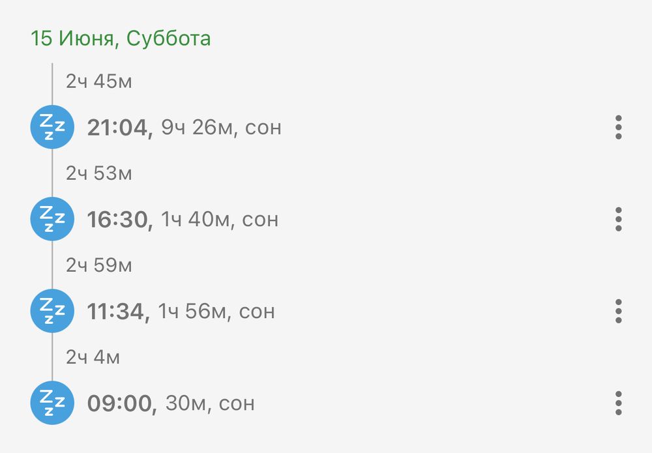Select the 15 Июня, Суббота date header
Image resolution: width=652 pixels, height=453 pixels.
point(121,38)
